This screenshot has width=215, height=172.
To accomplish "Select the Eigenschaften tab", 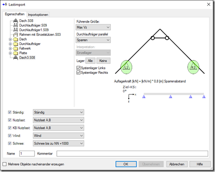I will tap(15, 14).
